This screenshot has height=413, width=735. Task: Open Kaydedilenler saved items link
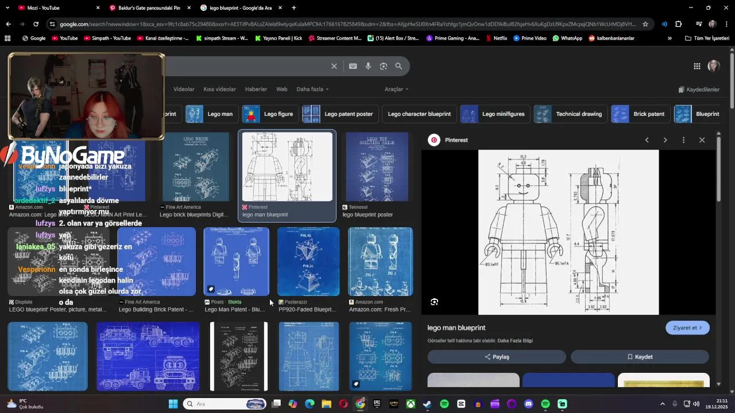click(x=699, y=89)
